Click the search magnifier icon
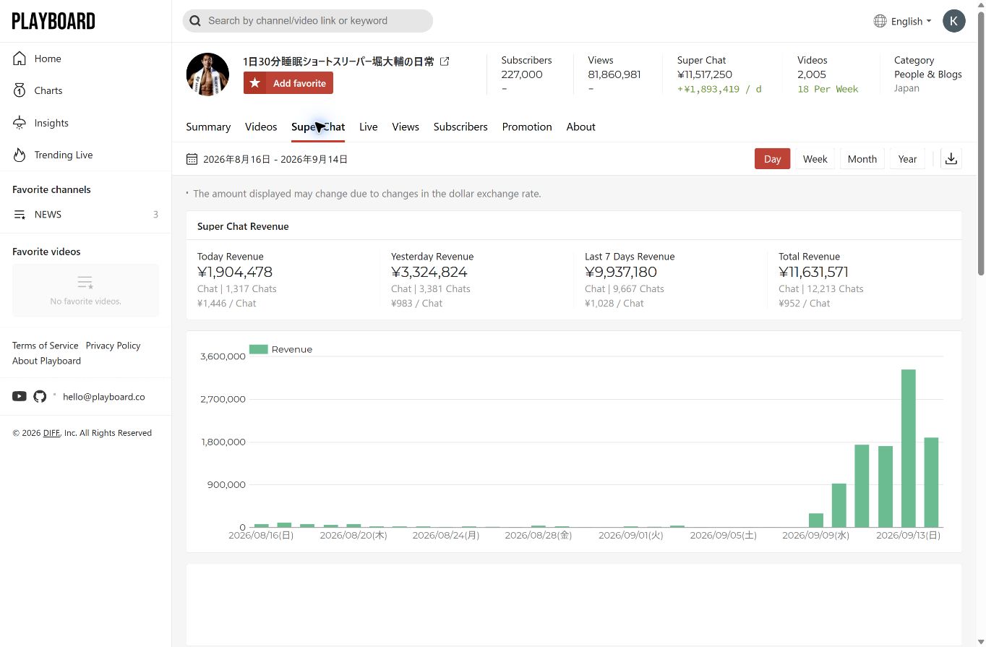 (x=195, y=21)
